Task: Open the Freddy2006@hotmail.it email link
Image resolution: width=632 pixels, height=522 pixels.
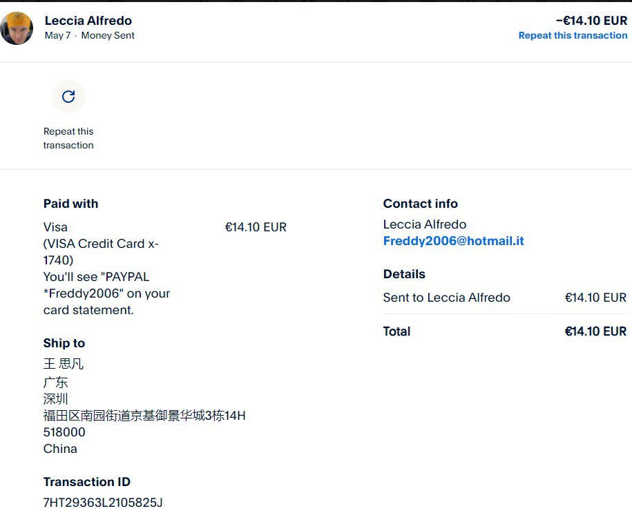Action: (x=453, y=241)
